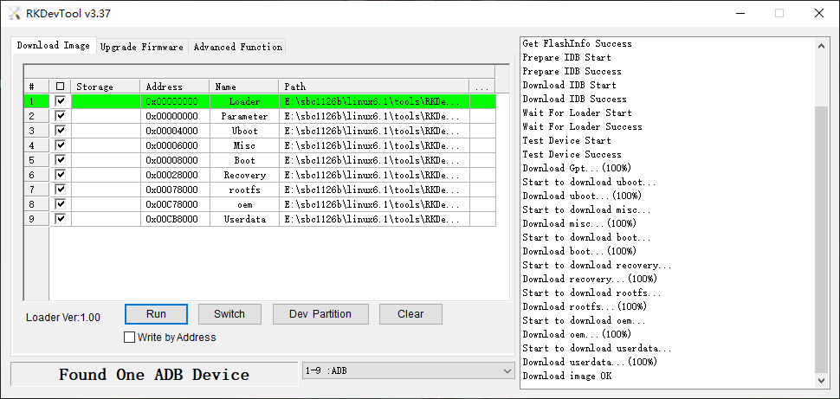Toggle the Uboot row checkbox
The width and height of the screenshot is (840, 399).
61,130
